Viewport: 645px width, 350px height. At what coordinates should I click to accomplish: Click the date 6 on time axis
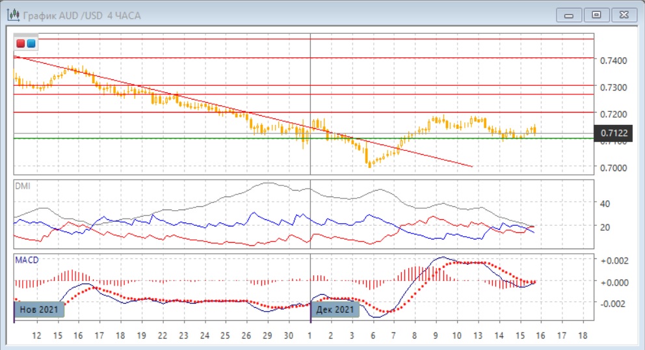point(372,335)
